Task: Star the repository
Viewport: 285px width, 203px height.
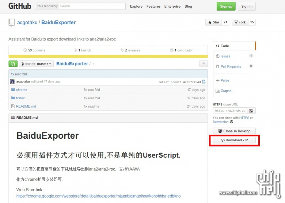Action: 214,22
